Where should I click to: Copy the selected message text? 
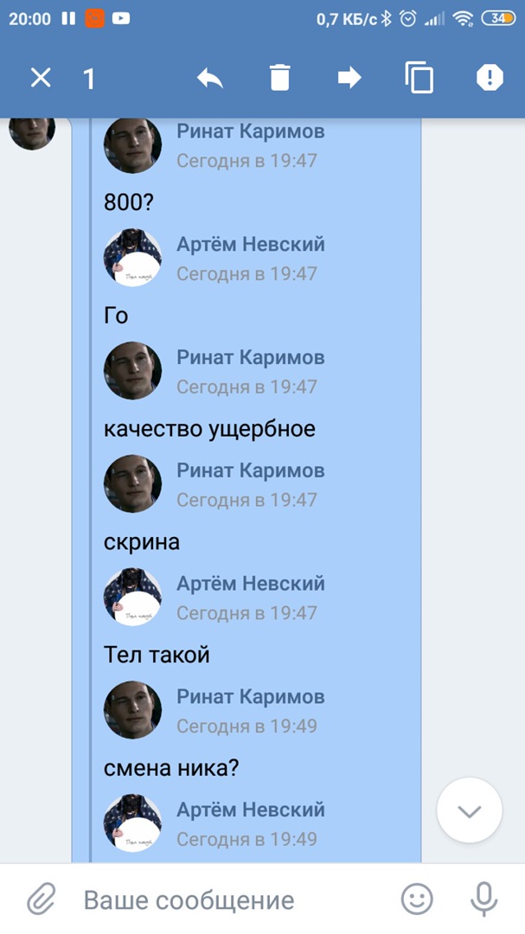tap(419, 78)
